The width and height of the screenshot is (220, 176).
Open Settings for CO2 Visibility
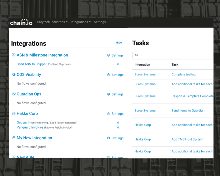click(117, 75)
